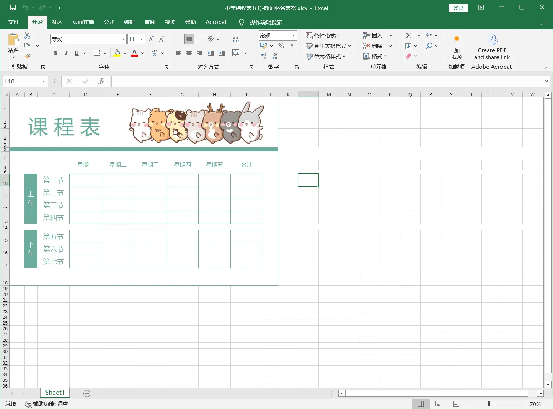Click the Merge and Center icon
The height and width of the screenshot is (409, 553).
point(236,53)
